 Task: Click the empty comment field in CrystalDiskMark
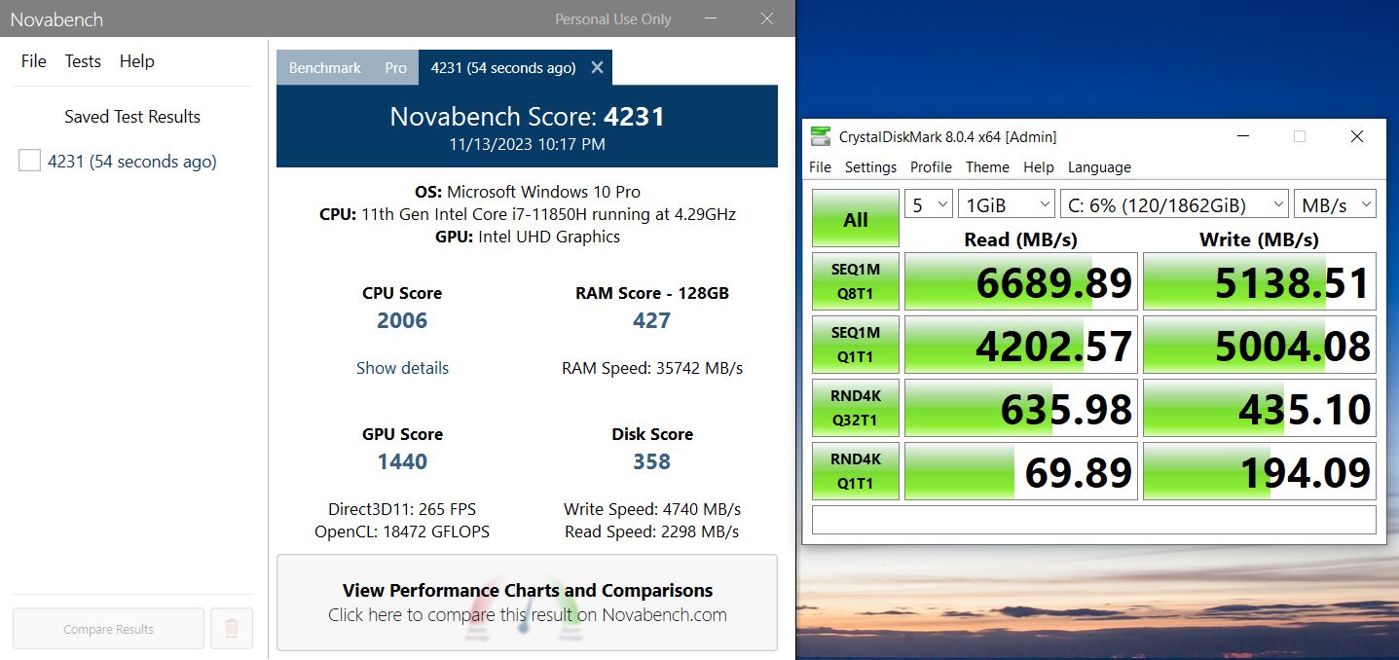(x=1094, y=520)
